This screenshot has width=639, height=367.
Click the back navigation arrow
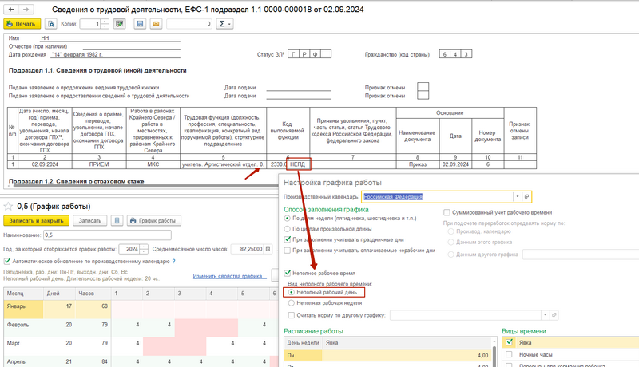pyautogui.click(x=10, y=8)
